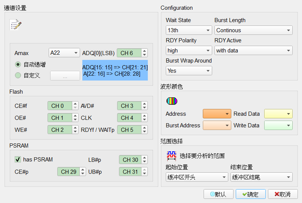Open the Address color picker

(217, 114)
